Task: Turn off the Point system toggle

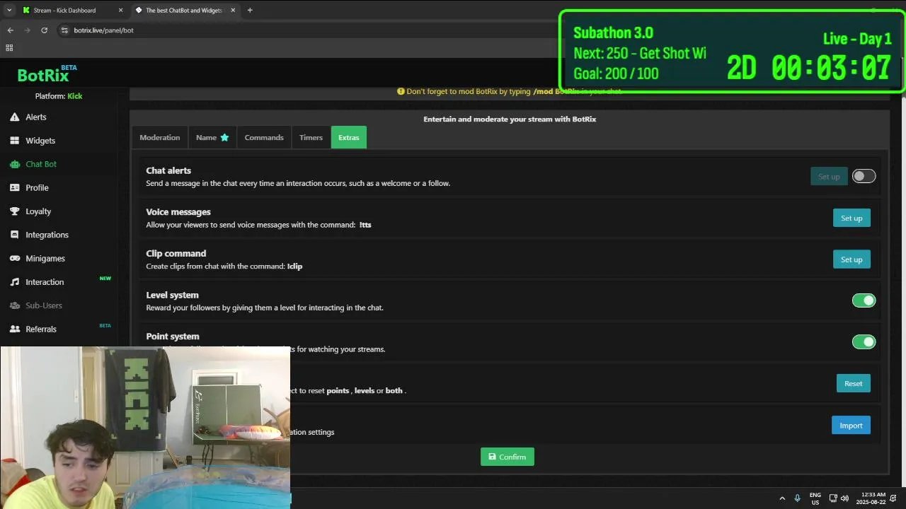Action: [x=864, y=342]
